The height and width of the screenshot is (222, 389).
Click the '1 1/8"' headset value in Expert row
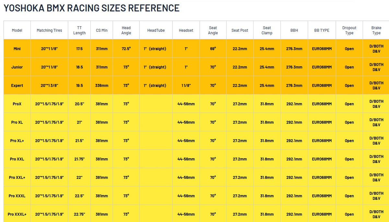(x=186, y=86)
